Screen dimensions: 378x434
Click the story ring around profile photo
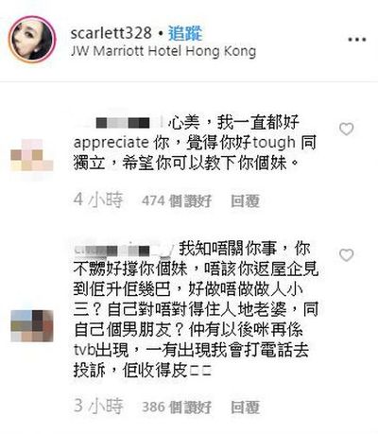click(32, 39)
